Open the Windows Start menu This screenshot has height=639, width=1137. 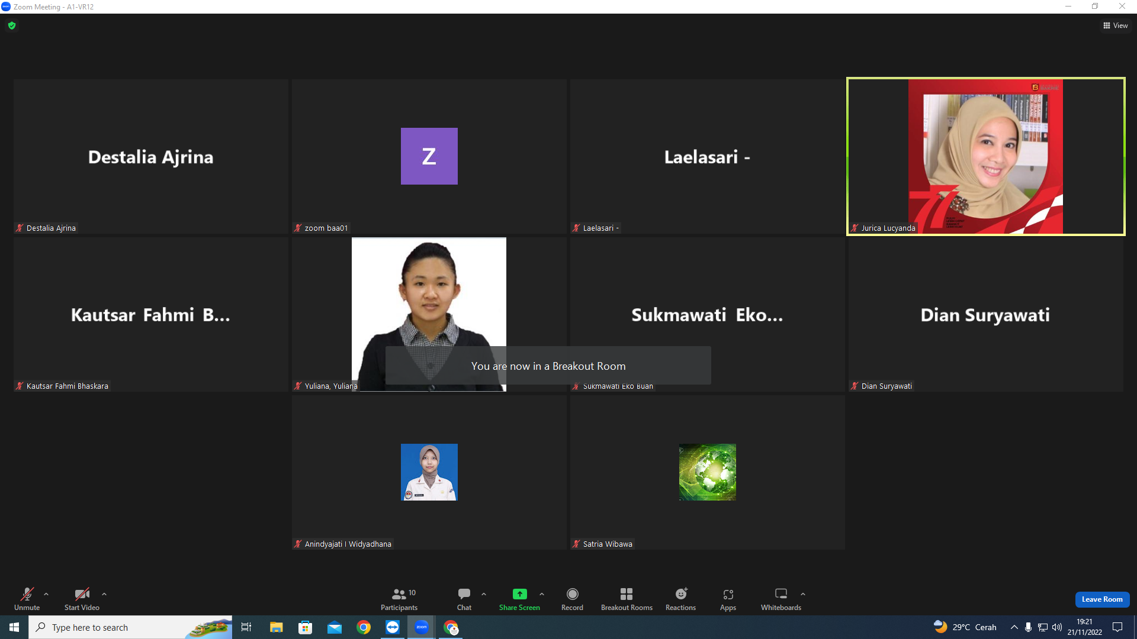[14, 627]
